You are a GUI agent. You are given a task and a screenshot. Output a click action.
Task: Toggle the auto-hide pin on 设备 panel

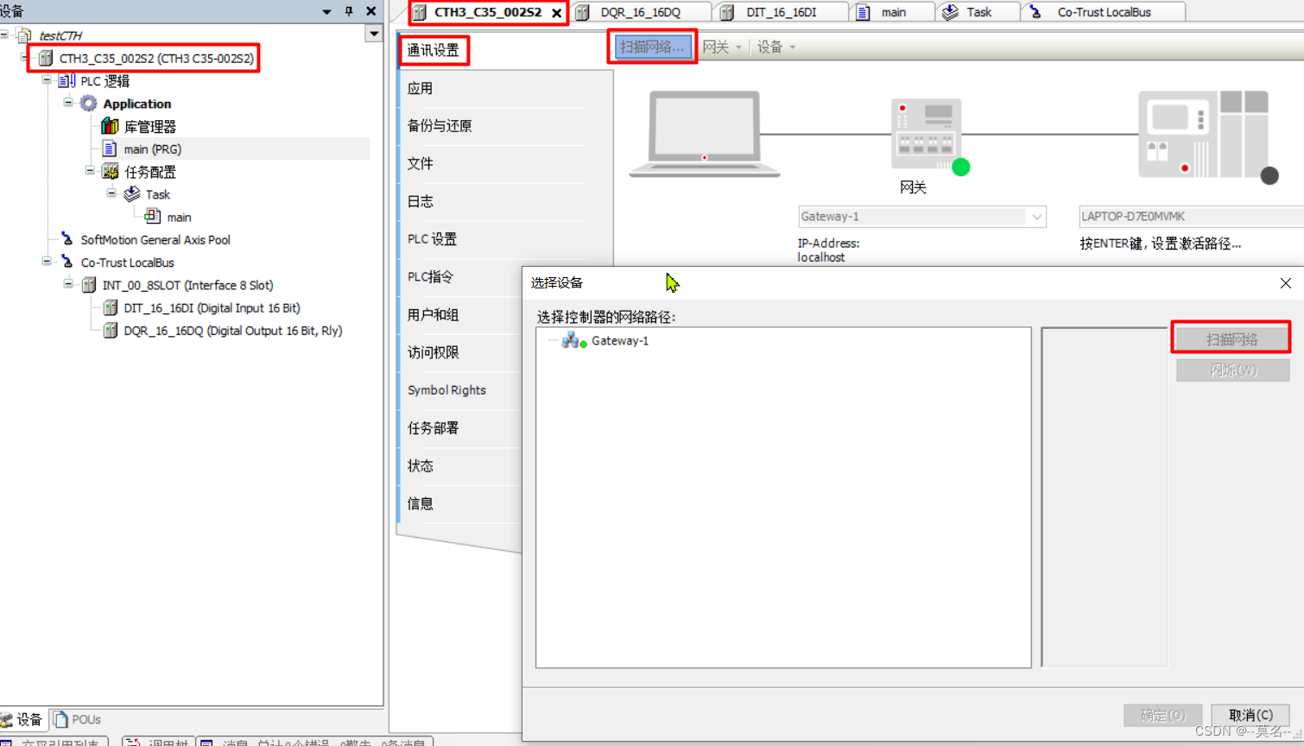point(349,11)
